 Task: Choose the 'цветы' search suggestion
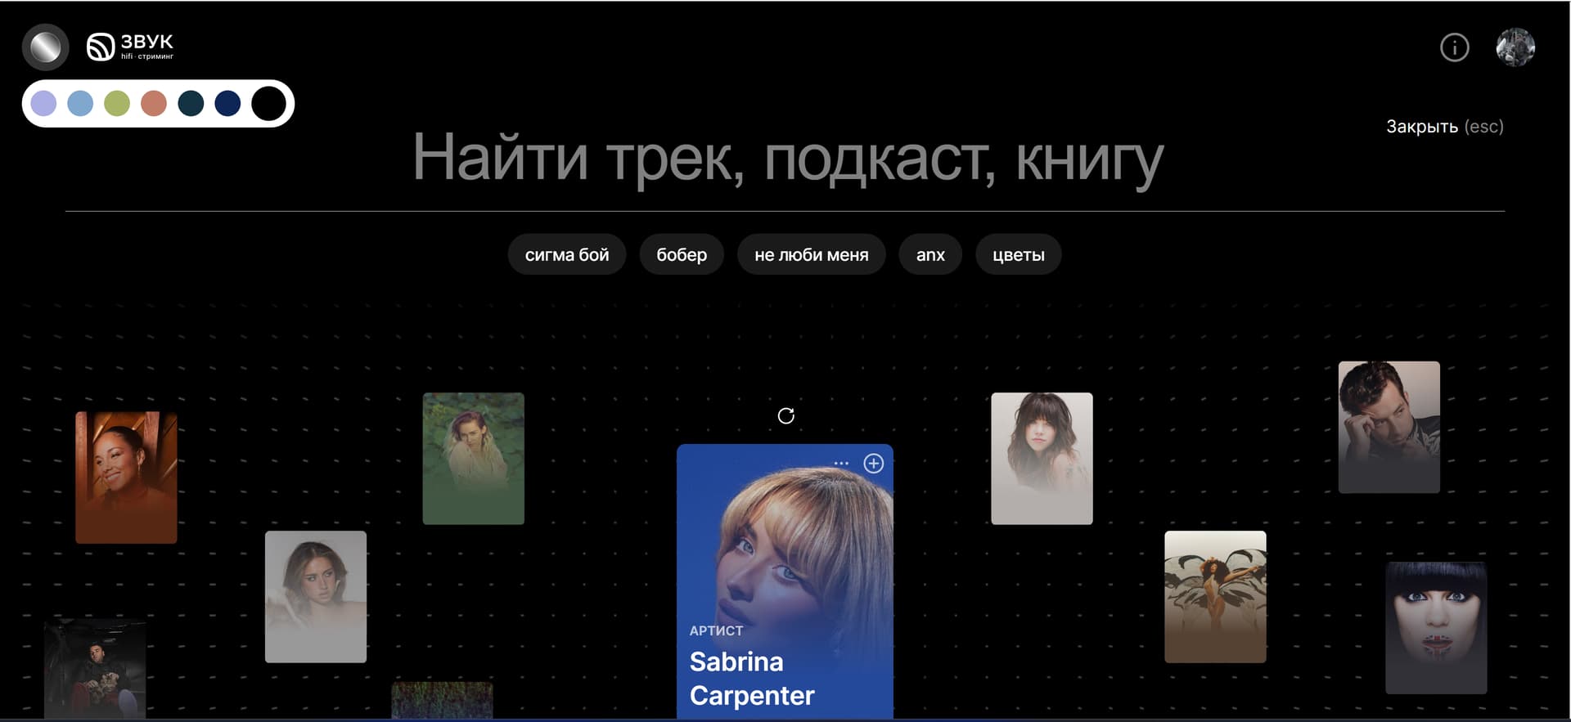coord(1019,254)
